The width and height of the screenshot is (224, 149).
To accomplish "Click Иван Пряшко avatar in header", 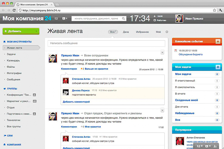I will (x=179, y=18).
